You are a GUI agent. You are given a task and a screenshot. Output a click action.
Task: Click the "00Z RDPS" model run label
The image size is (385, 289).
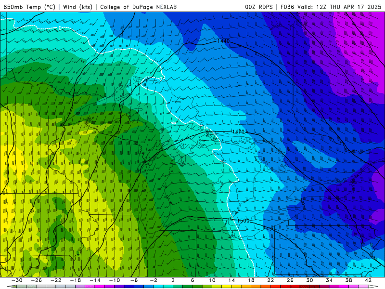259,7
